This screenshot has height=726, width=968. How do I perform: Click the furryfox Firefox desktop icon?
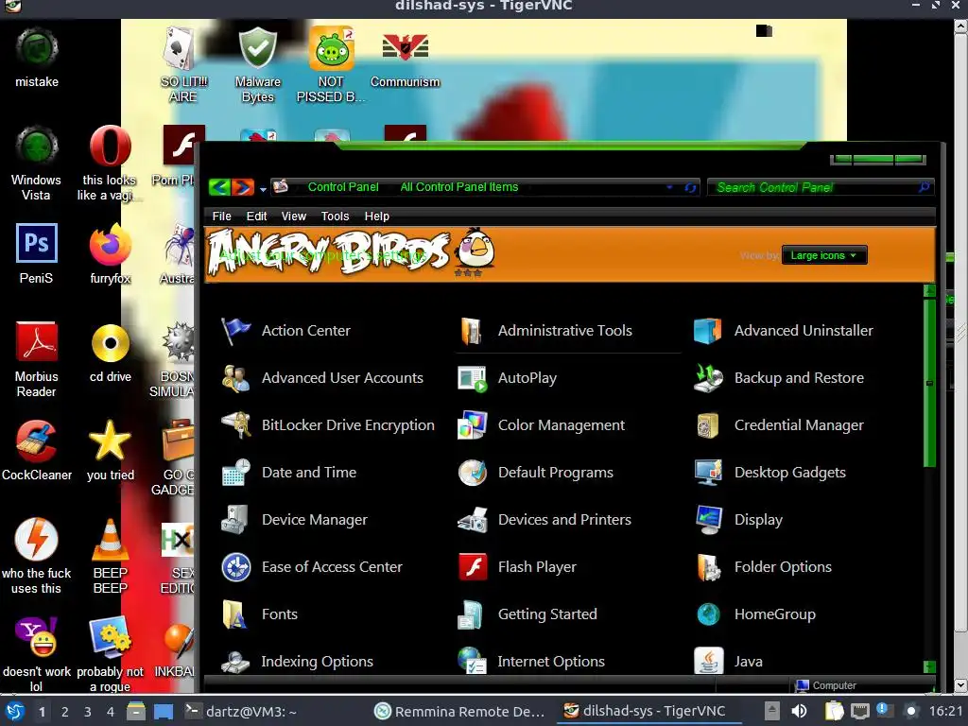coord(110,253)
